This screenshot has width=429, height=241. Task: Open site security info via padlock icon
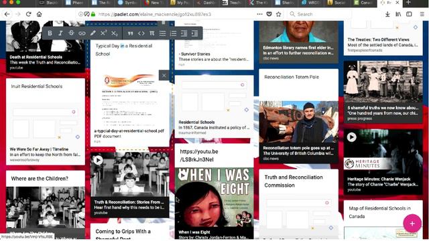93,14
